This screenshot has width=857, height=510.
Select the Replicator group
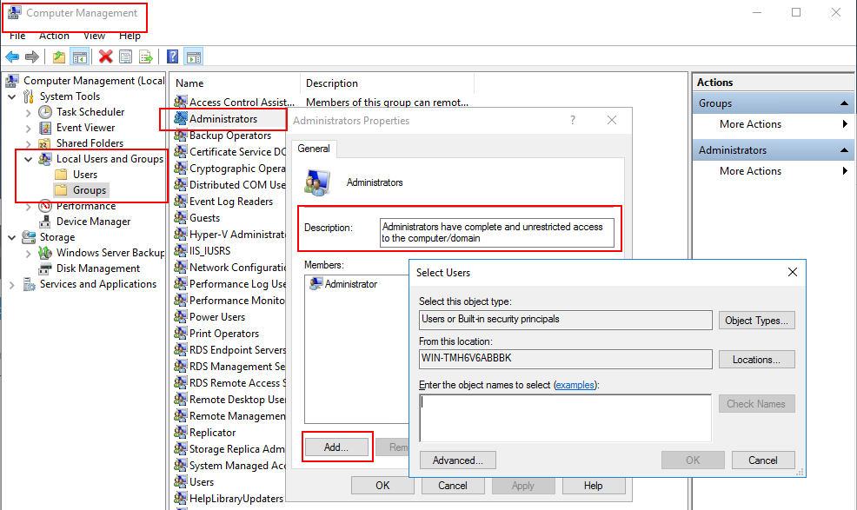coord(213,433)
